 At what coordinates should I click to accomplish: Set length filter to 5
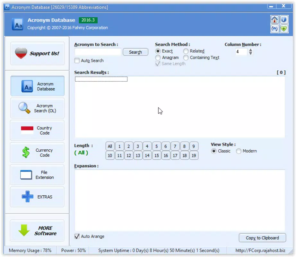click(156, 146)
